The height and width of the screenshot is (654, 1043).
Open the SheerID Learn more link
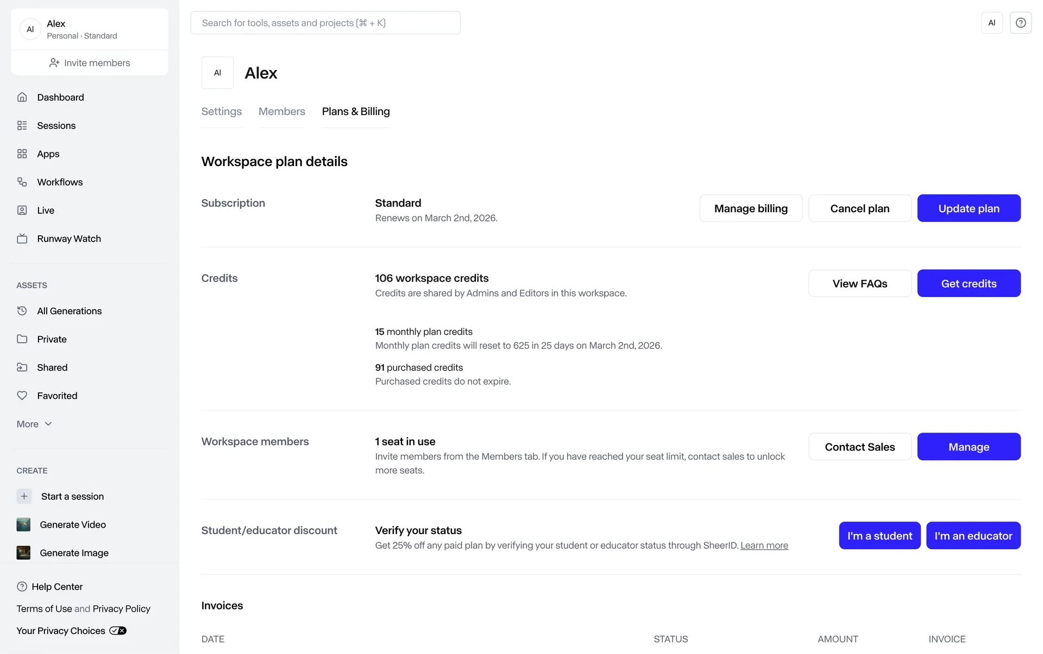[x=764, y=545]
